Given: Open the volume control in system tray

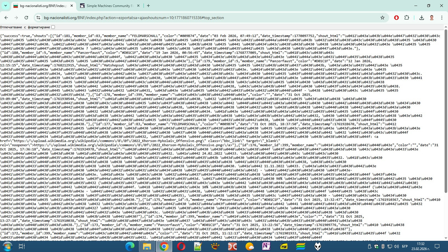Looking at the screenshot, I should pos(396,246).
